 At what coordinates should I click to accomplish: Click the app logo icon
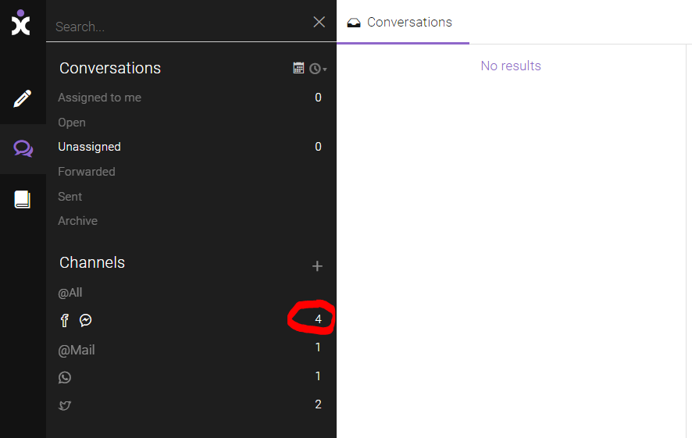tap(21, 23)
